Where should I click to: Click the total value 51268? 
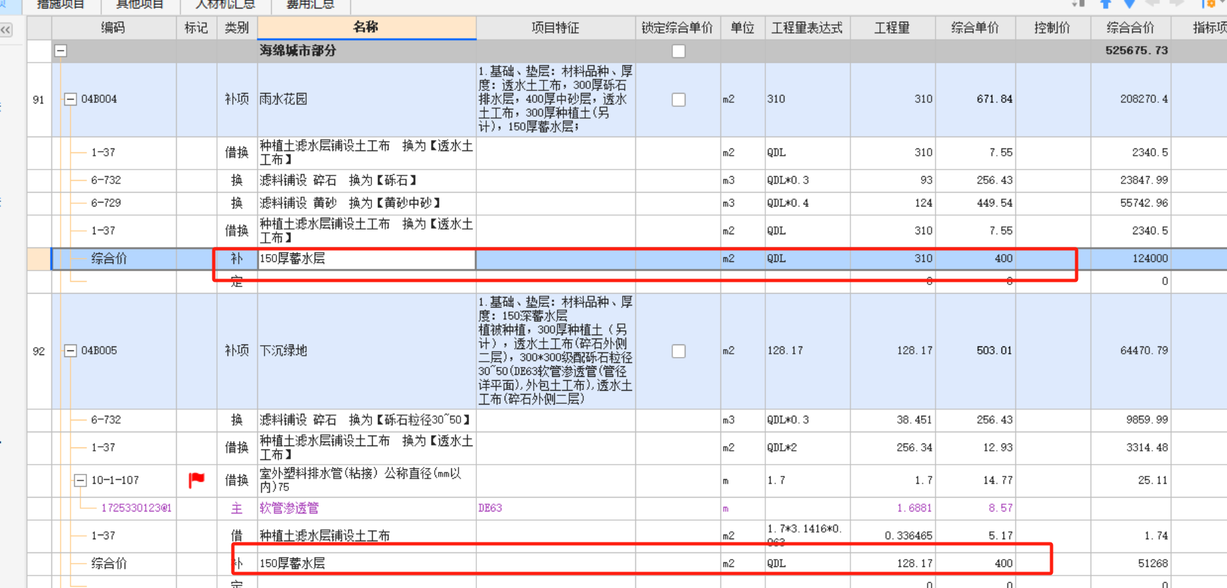[1152, 564]
